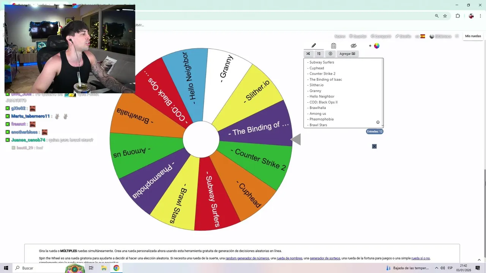Switch the ESP input language indicator
Screen dimensions: 486x273
click(x=450, y=268)
